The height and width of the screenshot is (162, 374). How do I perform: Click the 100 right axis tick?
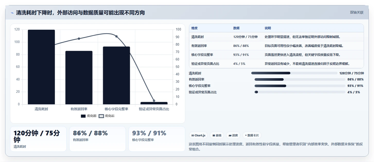[x=178, y=29]
